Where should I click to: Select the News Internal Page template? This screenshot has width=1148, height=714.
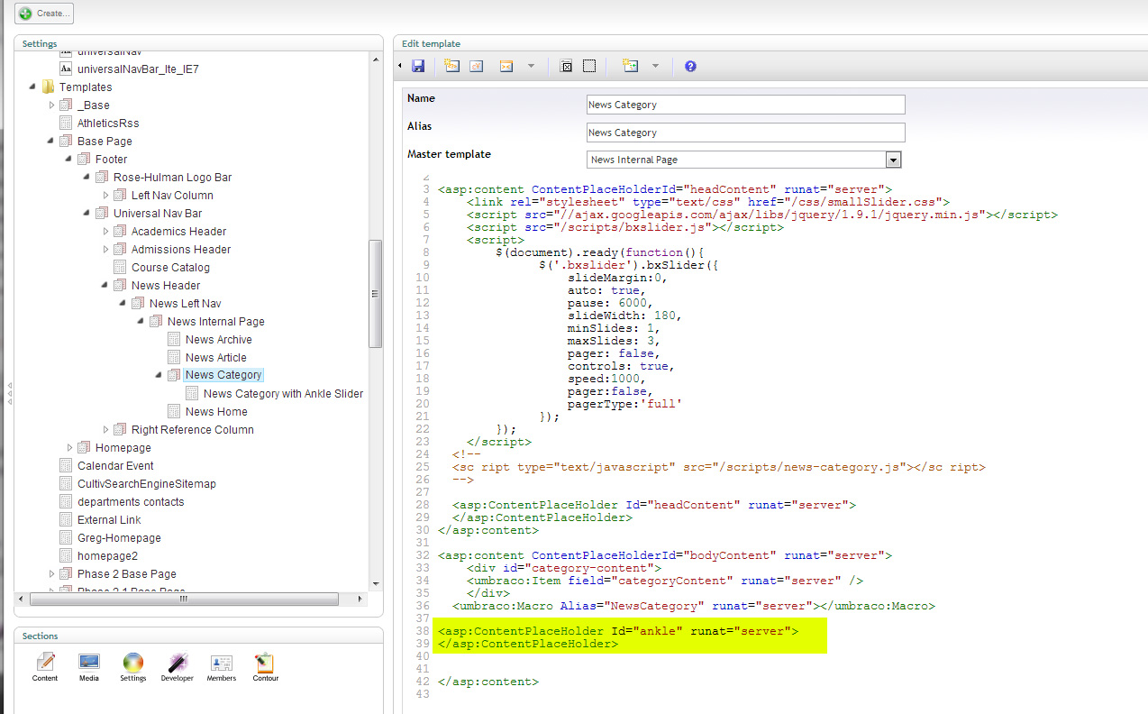pyautogui.click(x=215, y=321)
